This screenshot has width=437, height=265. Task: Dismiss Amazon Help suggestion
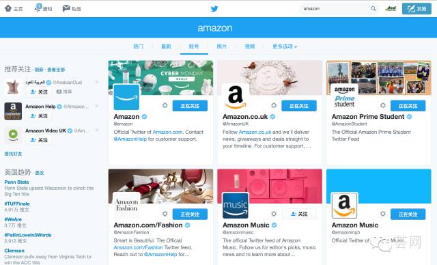[x=97, y=106]
